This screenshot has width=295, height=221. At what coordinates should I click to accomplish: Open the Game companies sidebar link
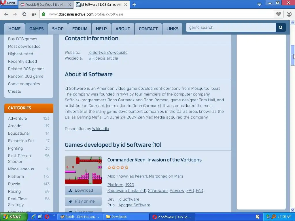coord(24,84)
